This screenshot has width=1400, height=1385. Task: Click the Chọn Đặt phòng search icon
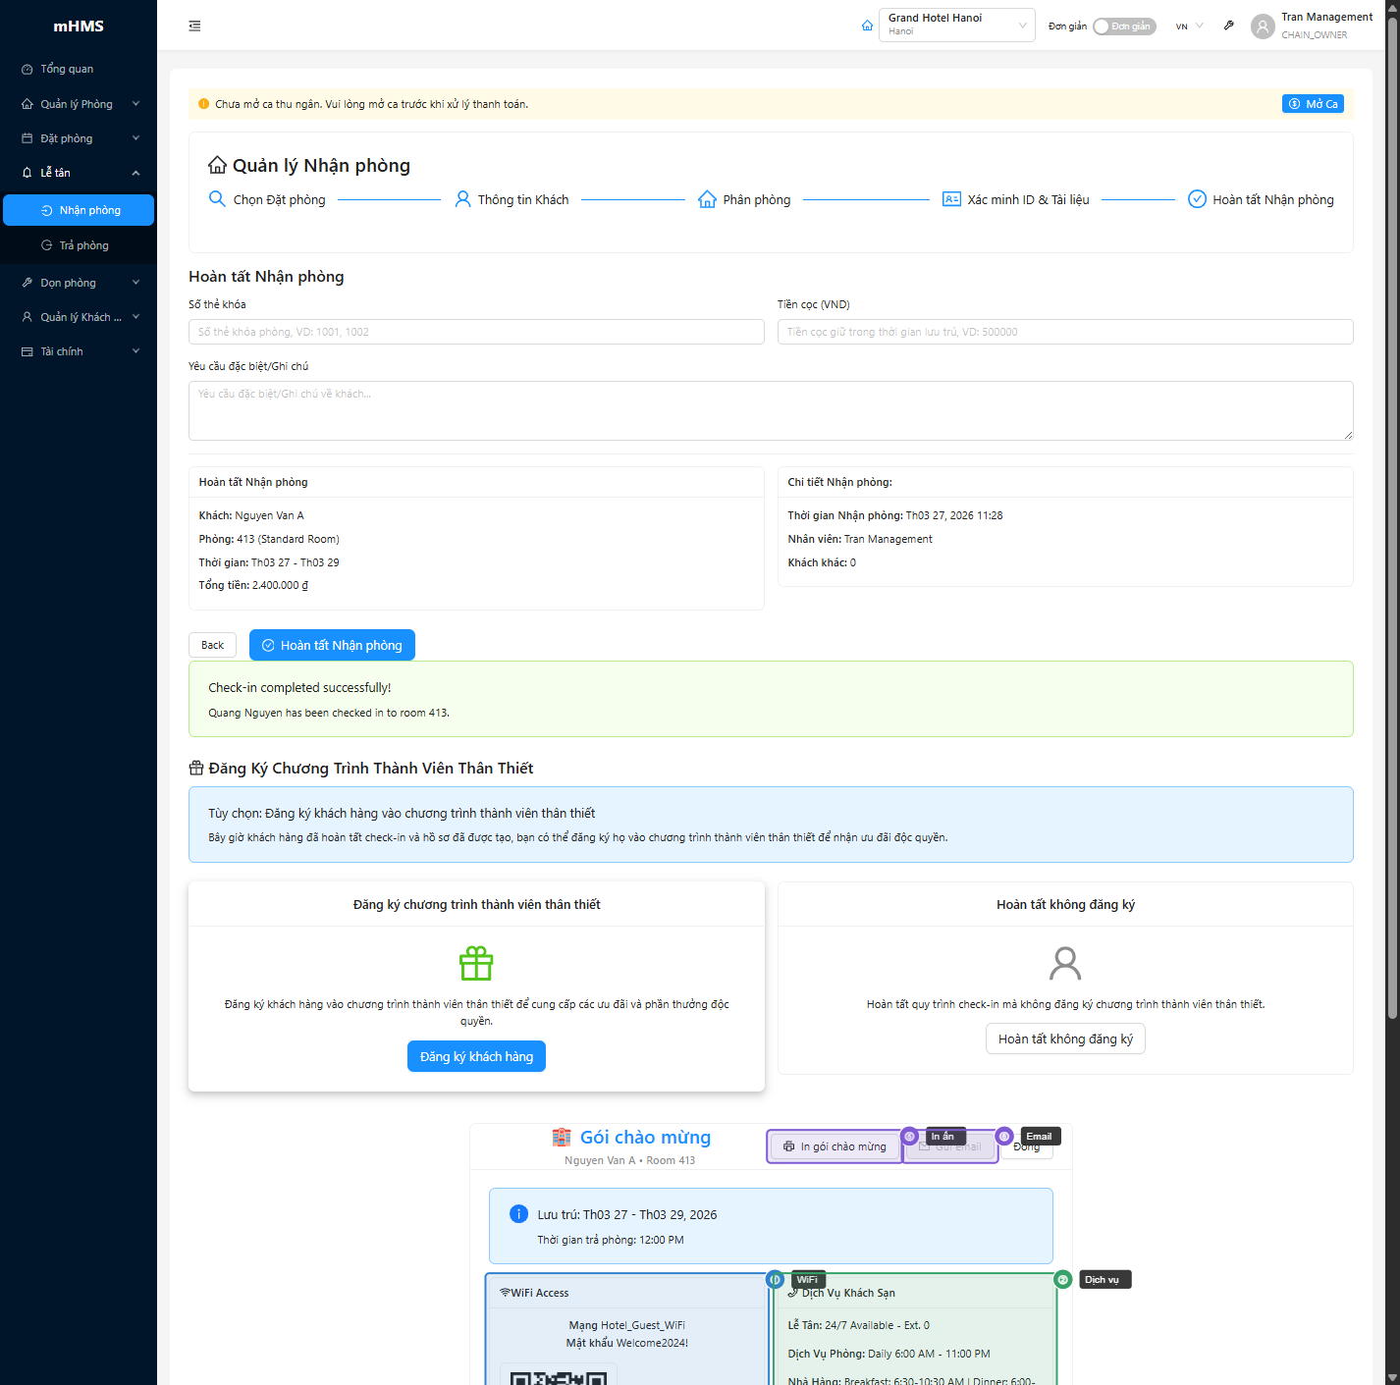218,199
